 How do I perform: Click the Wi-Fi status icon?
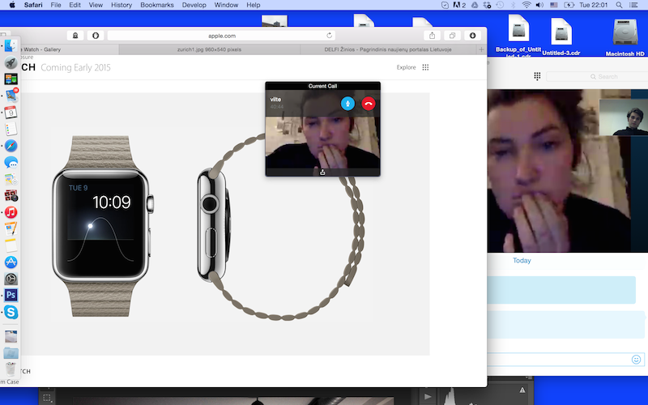[x=526, y=5]
